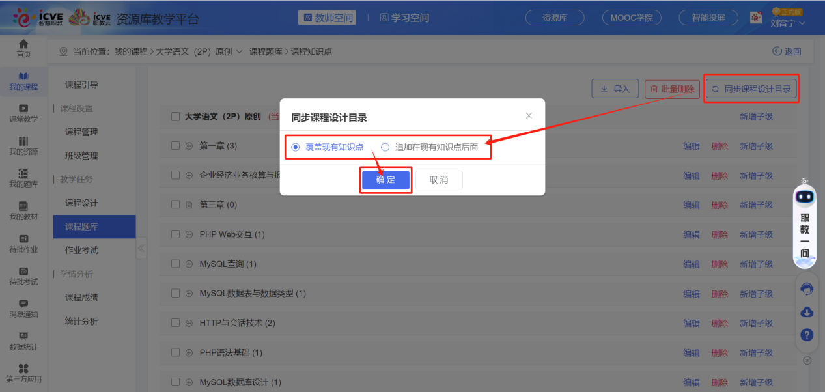Viewport: 825px width, 392px height.
Task: Check the 第一章 row checkbox
Action: [x=175, y=146]
